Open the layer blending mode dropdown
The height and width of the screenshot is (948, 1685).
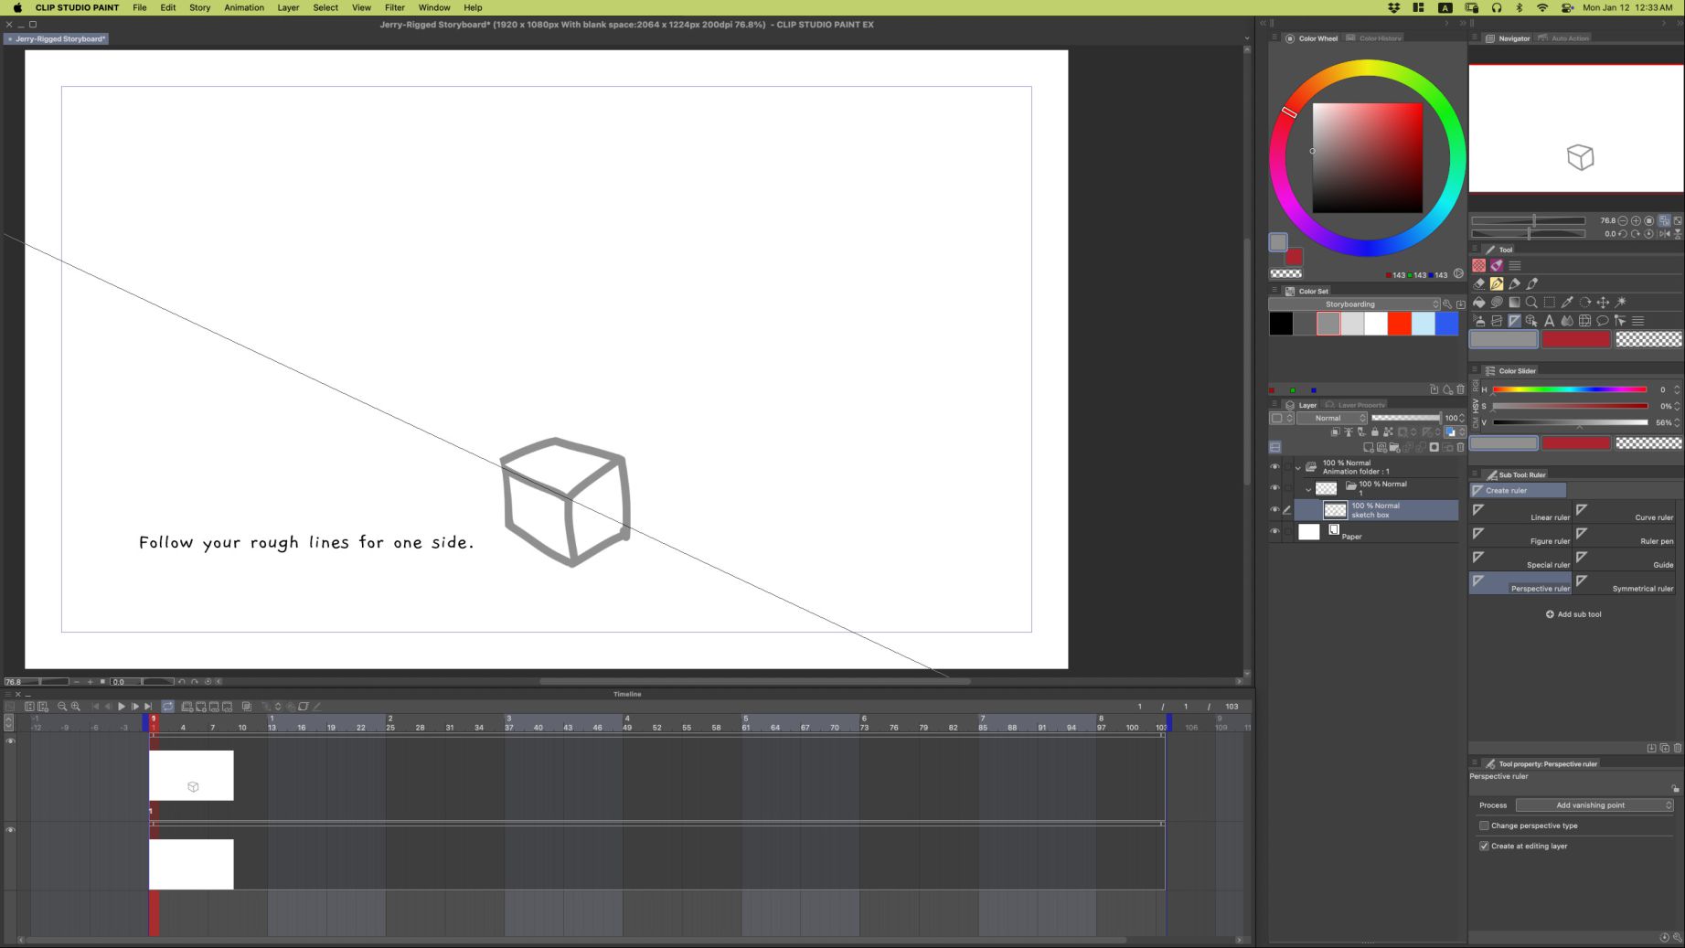pyautogui.click(x=1332, y=418)
